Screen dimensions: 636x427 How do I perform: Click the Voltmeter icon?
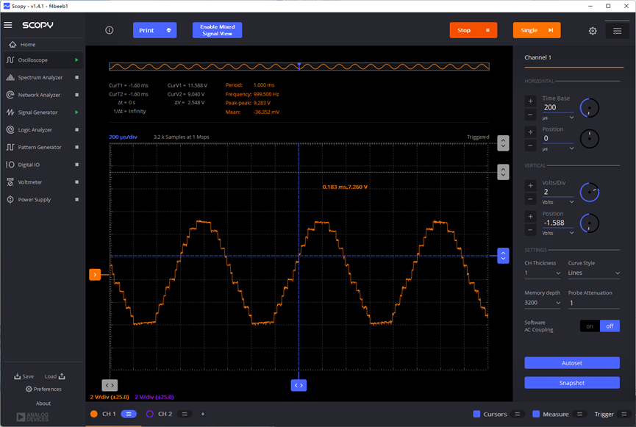pos(10,182)
